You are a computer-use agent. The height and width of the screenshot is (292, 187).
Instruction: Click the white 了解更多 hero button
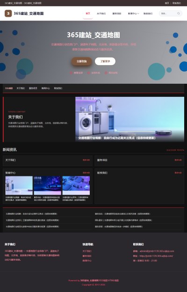point(105,61)
